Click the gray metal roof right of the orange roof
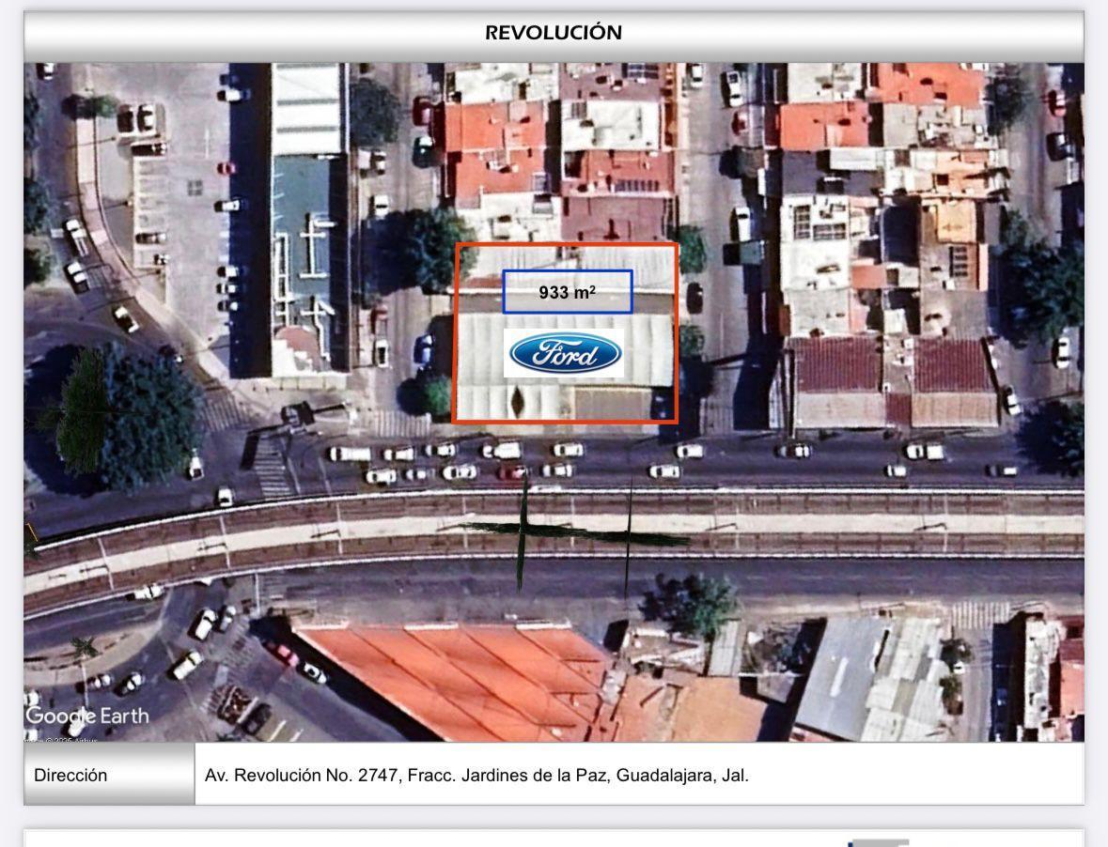 point(869,676)
